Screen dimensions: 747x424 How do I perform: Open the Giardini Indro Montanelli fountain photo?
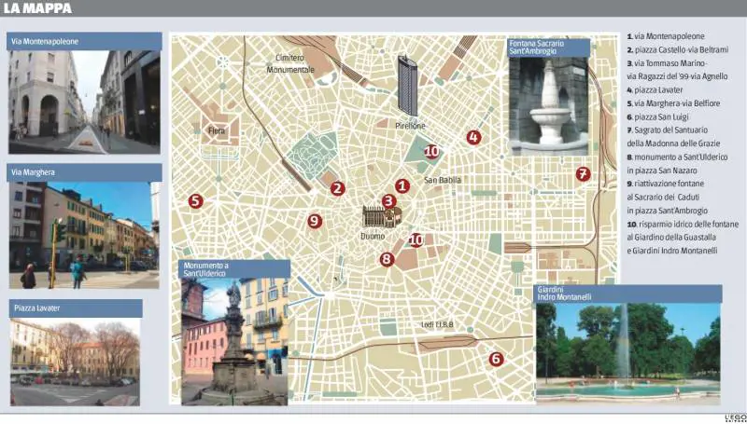click(x=627, y=352)
